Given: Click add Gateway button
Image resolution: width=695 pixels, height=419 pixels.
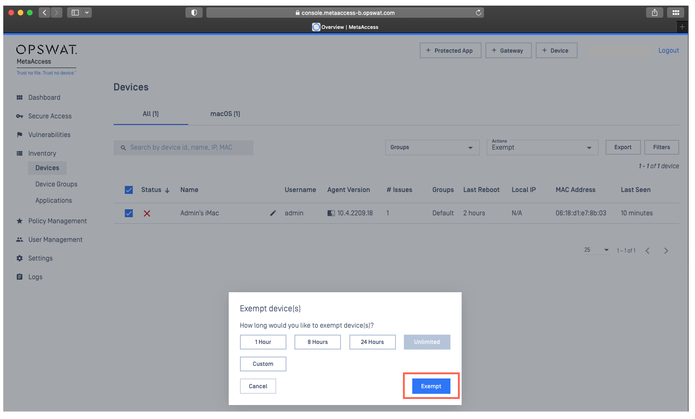Looking at the screenshot, I should [509, 50].
